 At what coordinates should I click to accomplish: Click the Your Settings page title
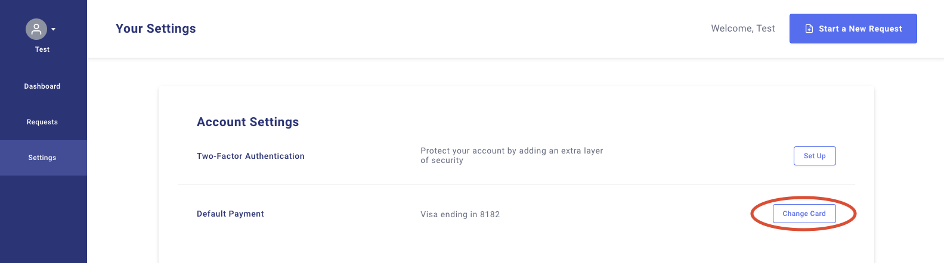(156, 29)
